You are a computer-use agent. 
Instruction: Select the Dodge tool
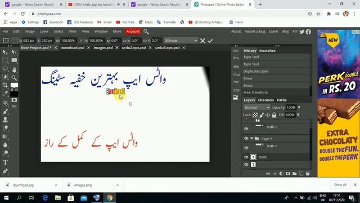5,153
